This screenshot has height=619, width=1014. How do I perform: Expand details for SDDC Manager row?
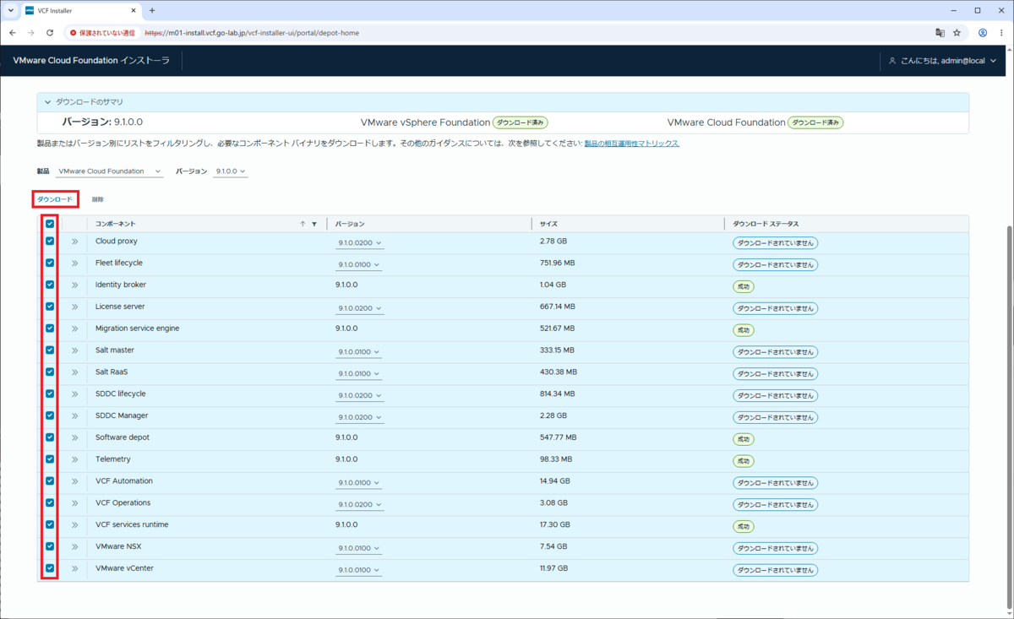74,416
